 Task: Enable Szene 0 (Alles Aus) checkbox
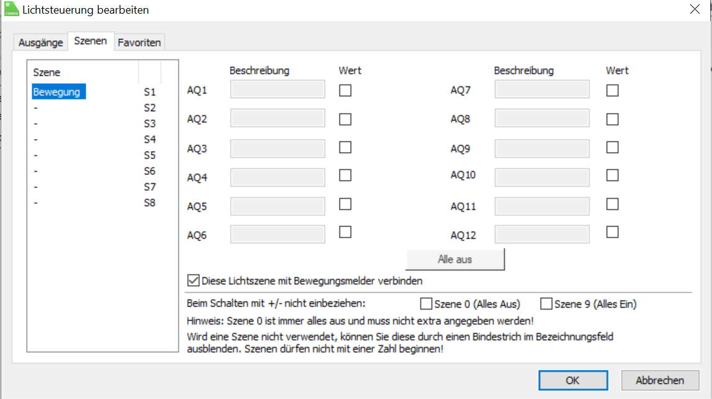coord(426,304)
